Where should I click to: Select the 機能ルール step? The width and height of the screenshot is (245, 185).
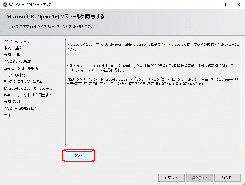[x=12, y=55]
